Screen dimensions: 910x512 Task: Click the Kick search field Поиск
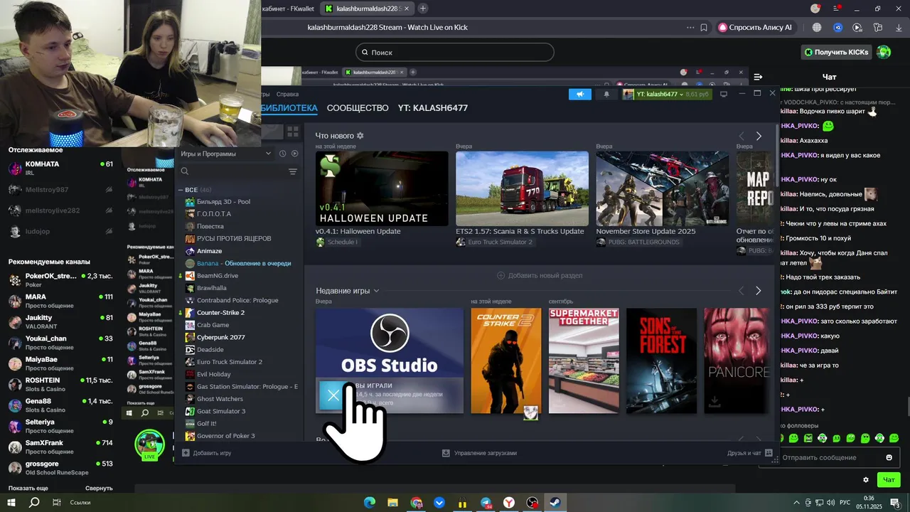[454, 52]
